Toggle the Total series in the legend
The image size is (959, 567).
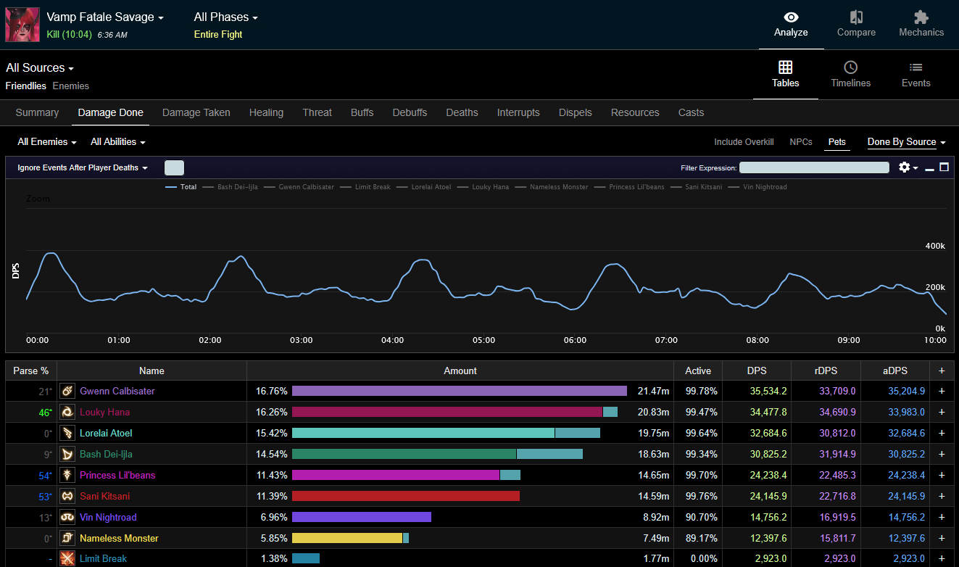(181, 187)
